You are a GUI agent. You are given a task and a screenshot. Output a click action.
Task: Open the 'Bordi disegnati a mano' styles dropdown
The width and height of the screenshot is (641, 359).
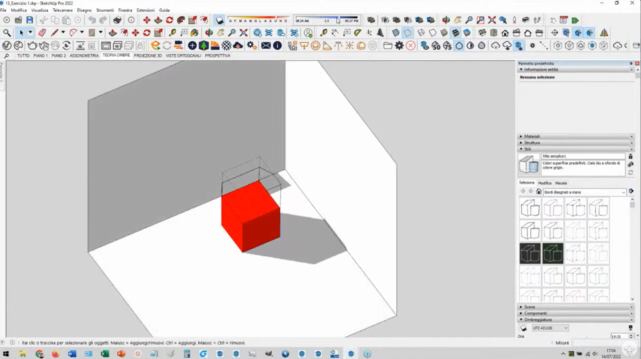[x=623, y=192]
